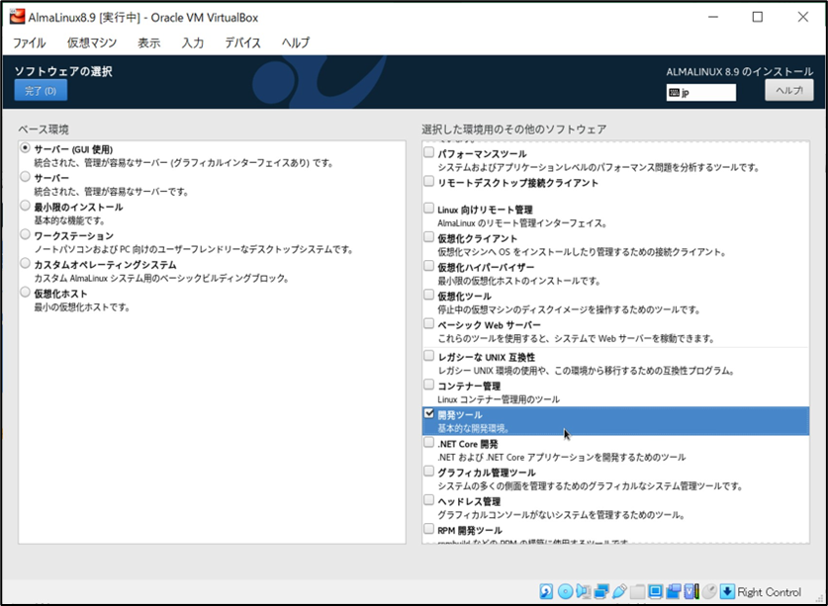Open the shared folders status icon
Viewport: 828px width, 606px height.
[637, 591]
